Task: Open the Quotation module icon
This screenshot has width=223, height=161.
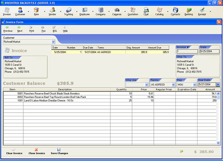Action: tap(133, 12)
